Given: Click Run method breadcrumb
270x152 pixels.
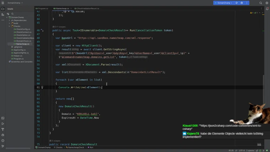Looking at the screenshot, I should (x=90, y=147).
